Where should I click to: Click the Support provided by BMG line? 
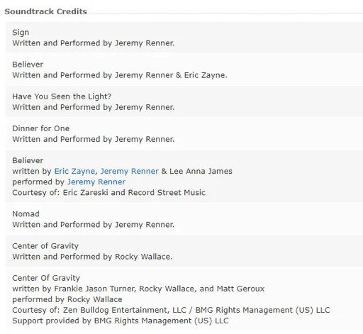coord(121,321)
